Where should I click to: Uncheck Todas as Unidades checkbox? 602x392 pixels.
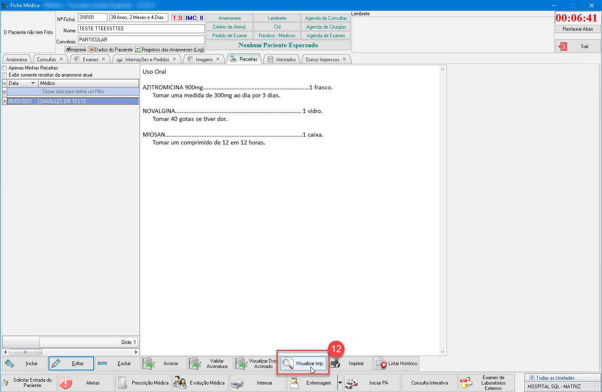tap(532, 378)
